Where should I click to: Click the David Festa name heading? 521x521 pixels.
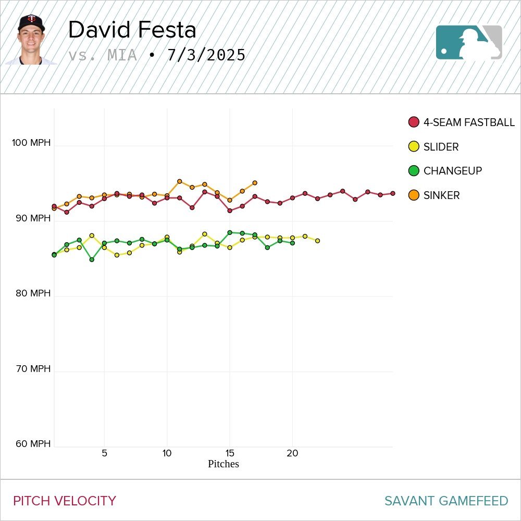132,30
